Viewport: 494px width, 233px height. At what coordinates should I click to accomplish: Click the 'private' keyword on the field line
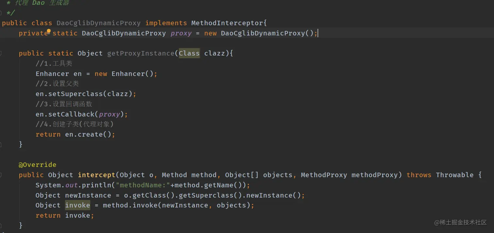pos(33,33)
